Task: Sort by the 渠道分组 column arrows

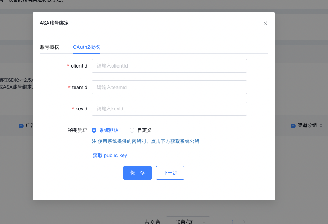Action: pos(321,126)
